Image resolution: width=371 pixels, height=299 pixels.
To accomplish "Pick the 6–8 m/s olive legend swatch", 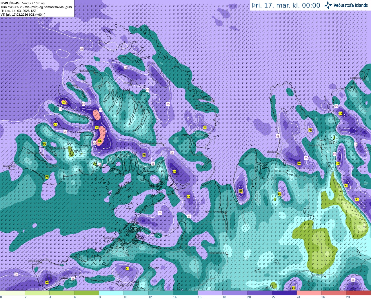I will (87, 293).
